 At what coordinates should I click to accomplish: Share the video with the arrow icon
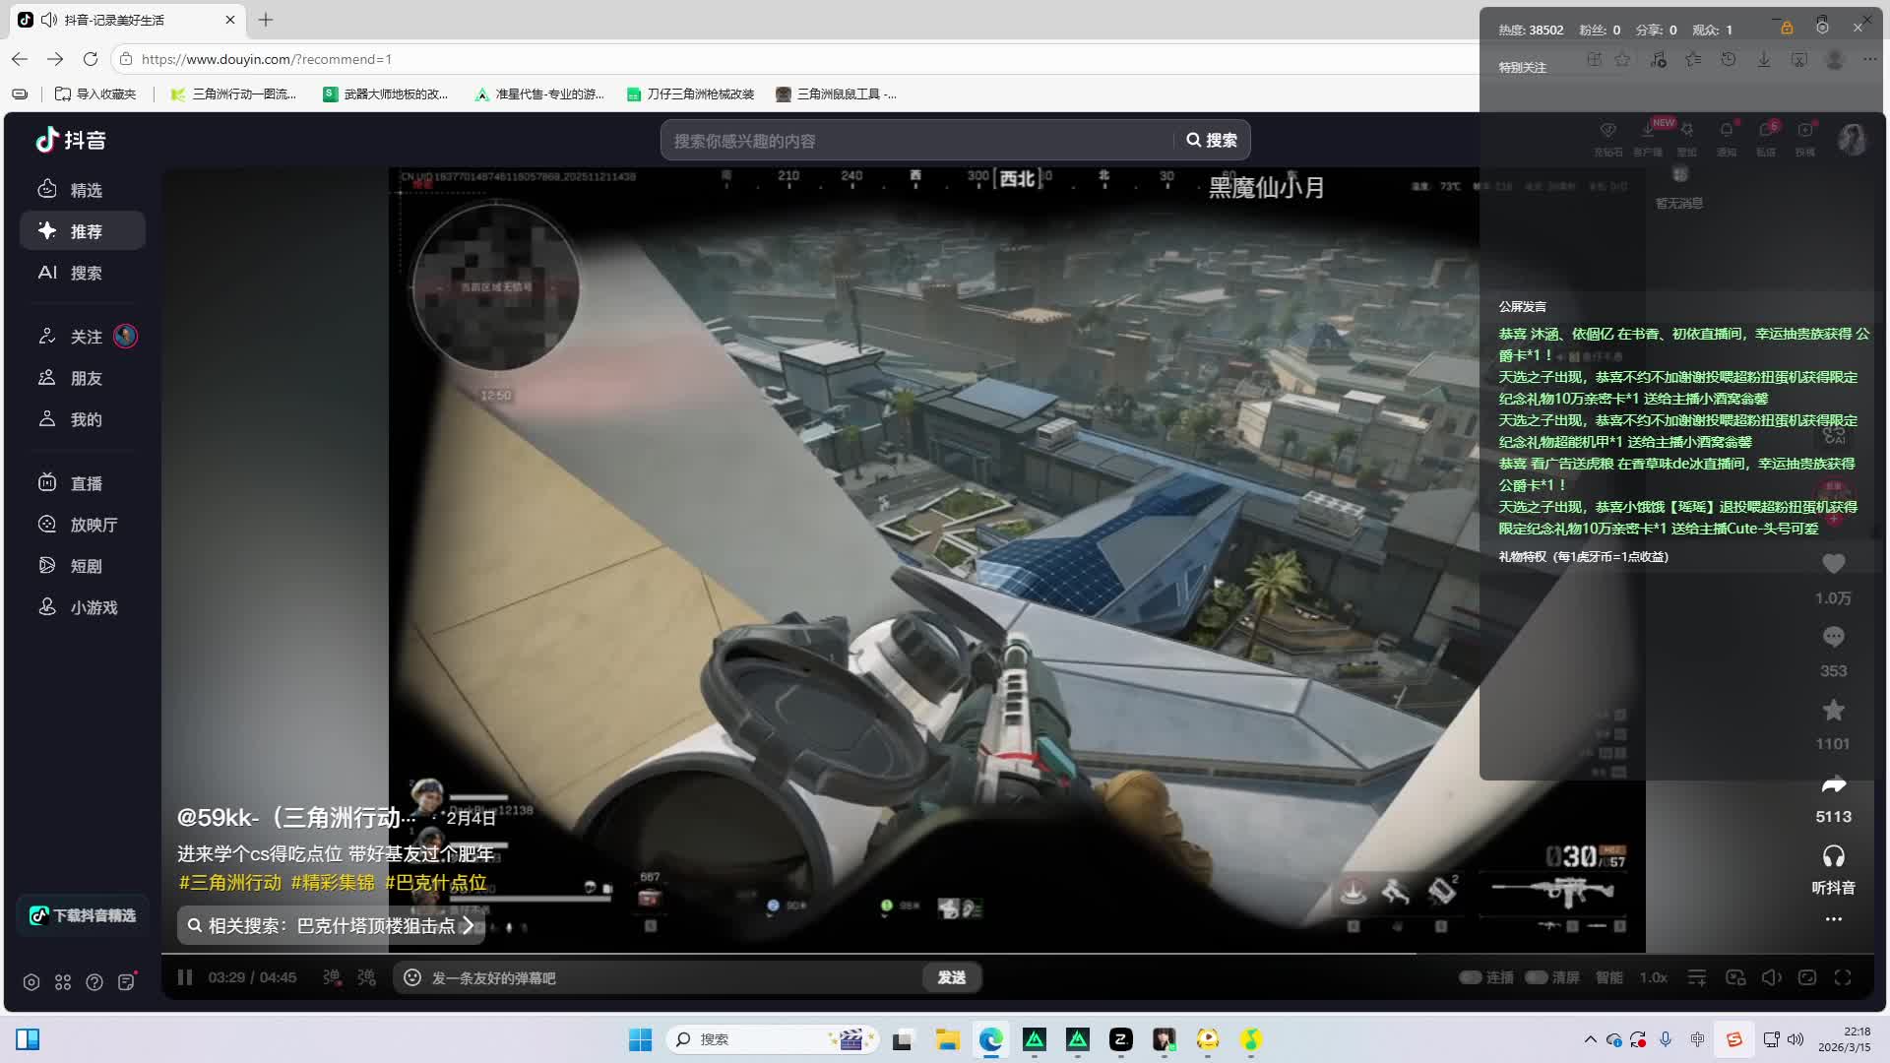tap(1833, 784)
